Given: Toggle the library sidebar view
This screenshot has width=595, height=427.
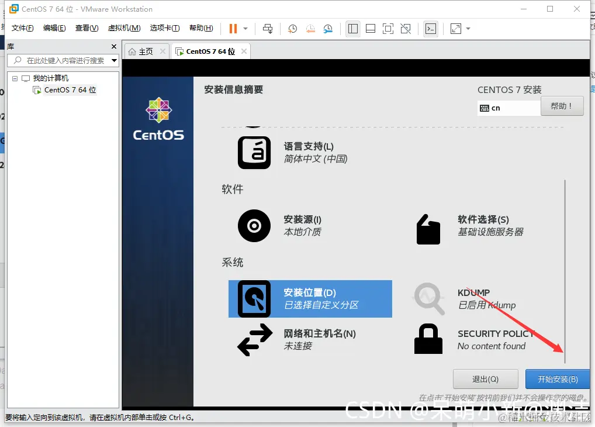Looking at the screenshot, I should pos(353,29).
